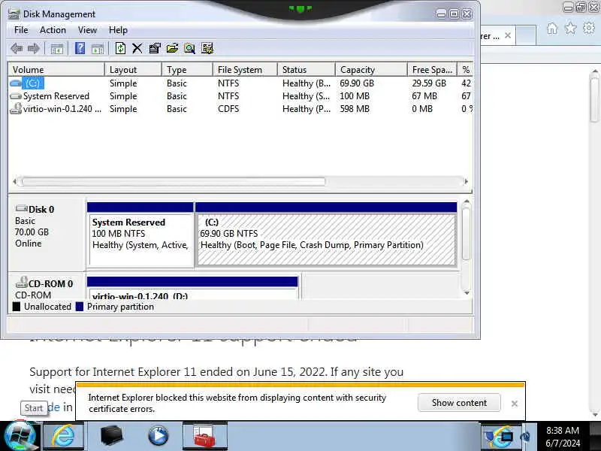Click the 67 MB free space cell
Screen dimensions: 601x451
click(424, 96)
